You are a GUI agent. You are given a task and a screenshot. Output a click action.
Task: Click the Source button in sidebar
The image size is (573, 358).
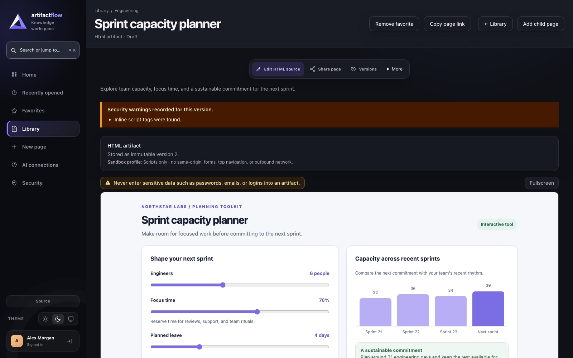(x=43, y=301)
